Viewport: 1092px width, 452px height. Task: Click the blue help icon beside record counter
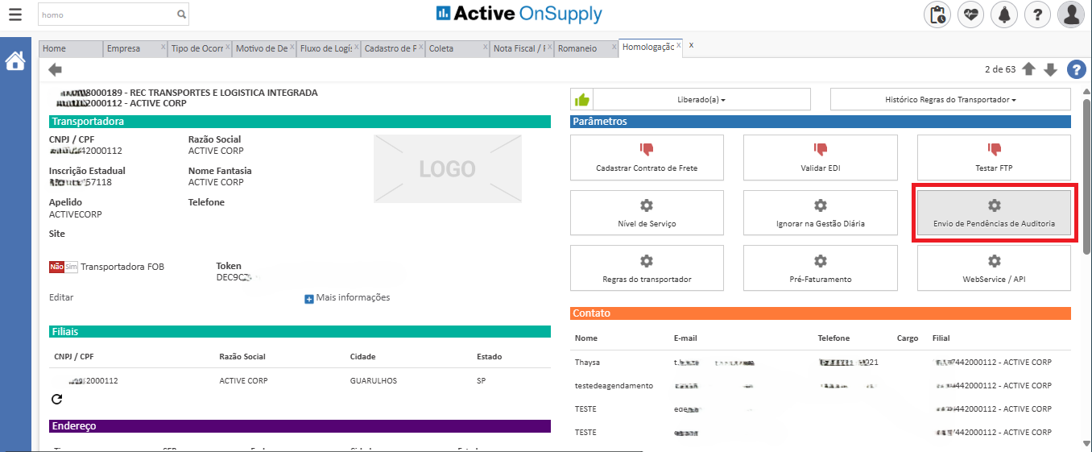click(x=1076, y=69)
